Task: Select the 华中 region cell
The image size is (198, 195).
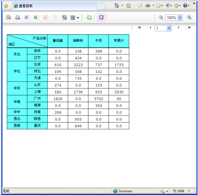Action: 17,112
